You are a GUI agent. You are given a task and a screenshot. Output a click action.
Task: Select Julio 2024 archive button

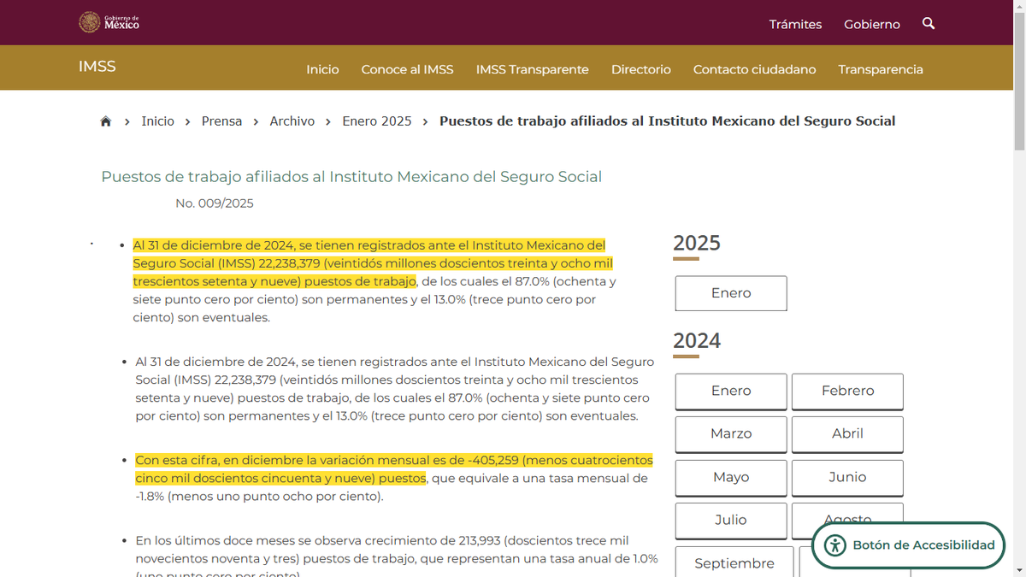(x=731, y=521)
